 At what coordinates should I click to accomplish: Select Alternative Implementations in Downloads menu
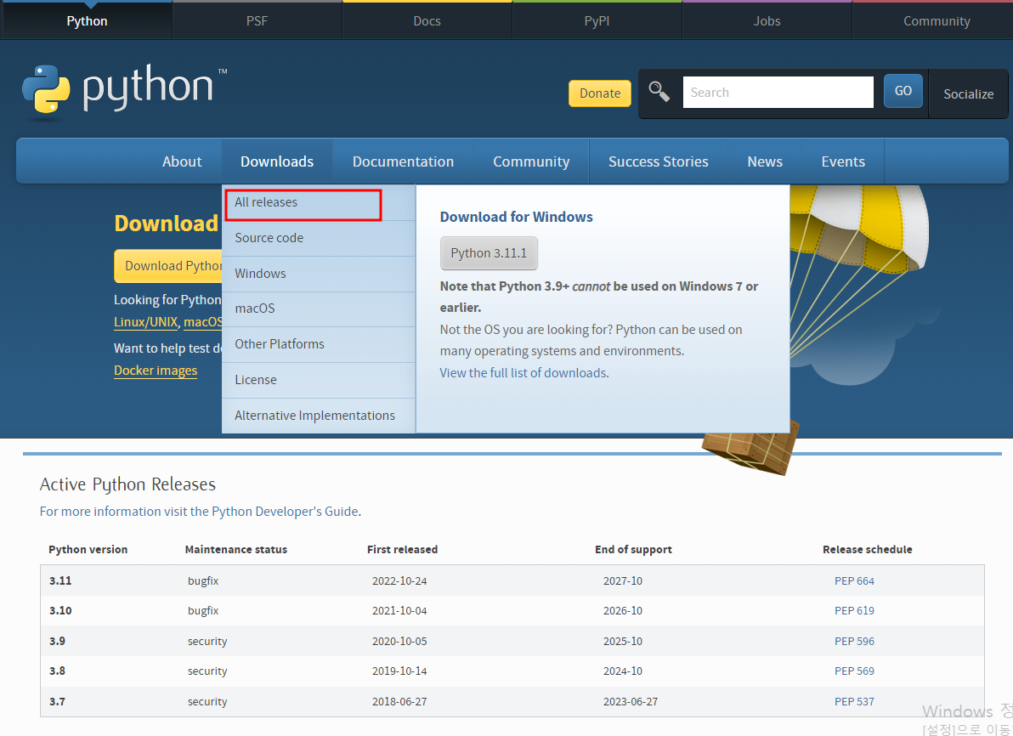coord(318,416)
